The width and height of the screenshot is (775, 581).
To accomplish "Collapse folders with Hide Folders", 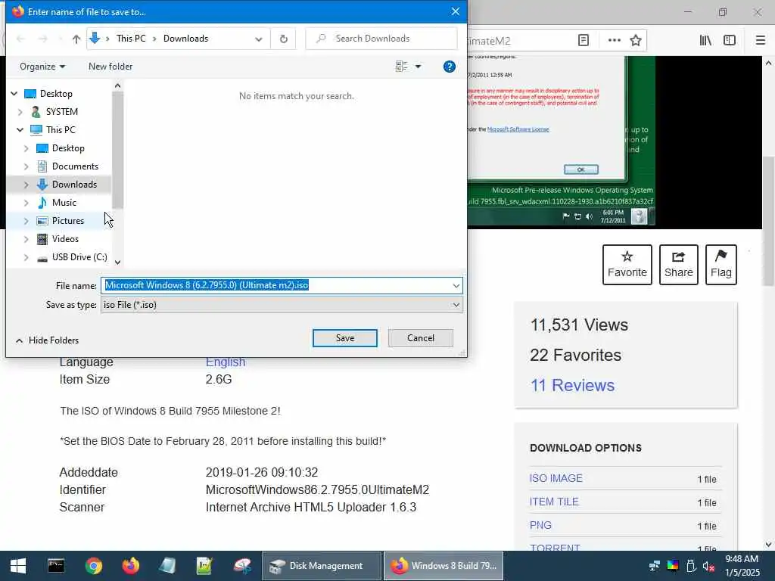I will (48, 340).
